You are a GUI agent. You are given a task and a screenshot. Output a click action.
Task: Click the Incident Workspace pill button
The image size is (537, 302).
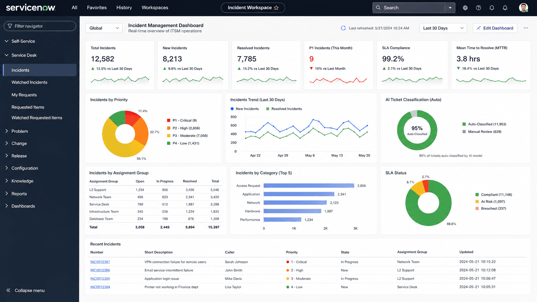[253, 8]
